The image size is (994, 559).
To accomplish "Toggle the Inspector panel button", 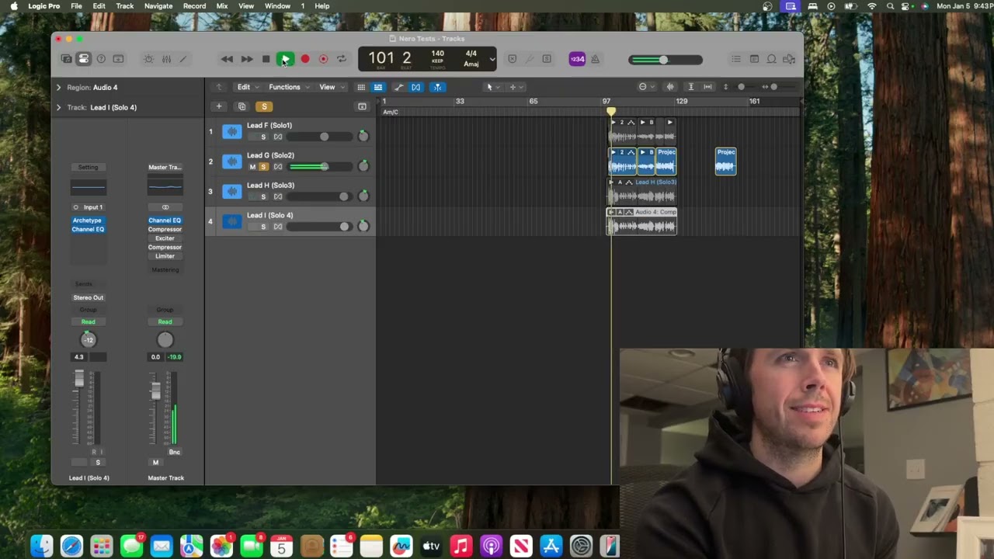I will point(84,59).
